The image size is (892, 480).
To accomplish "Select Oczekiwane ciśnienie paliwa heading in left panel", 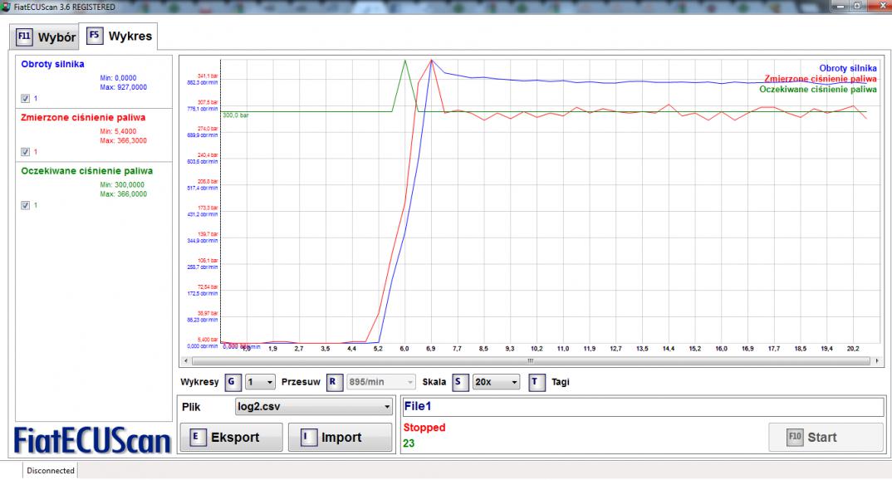I will pyautogui.click(x=86, y=171).
